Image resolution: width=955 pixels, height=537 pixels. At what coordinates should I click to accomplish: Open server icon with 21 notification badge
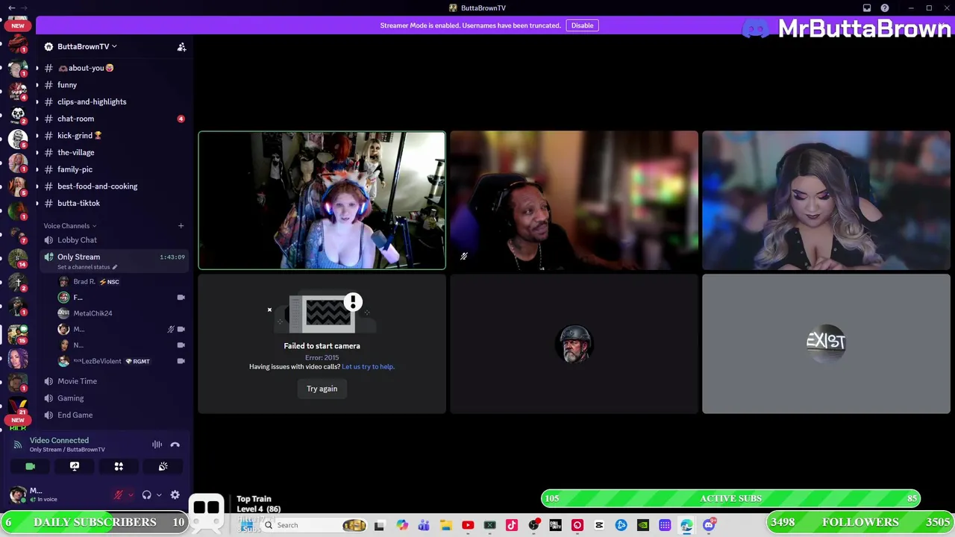click(x=18, y=405)
